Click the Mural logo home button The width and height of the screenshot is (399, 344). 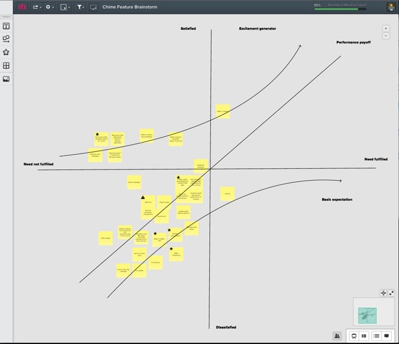[22, 7]
